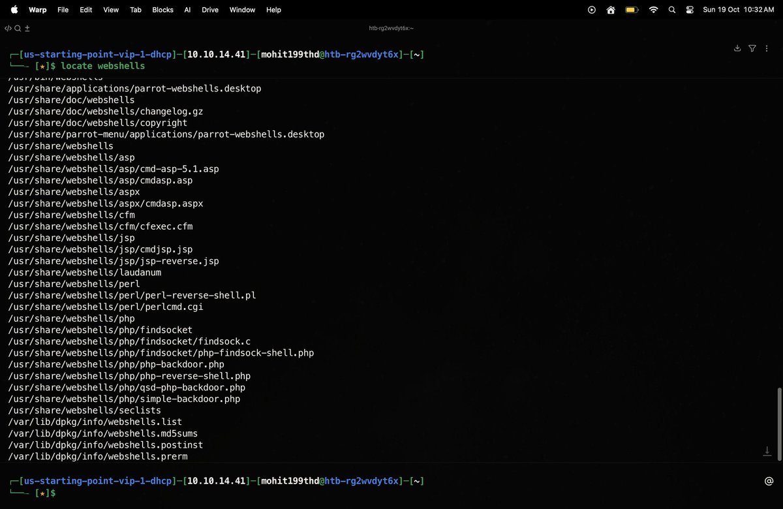Click the php-reverse-shell.php path line
The image size is (783, 509).
click(x=129, y=376)
